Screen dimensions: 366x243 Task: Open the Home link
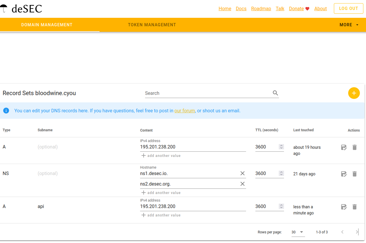[225, 9]
